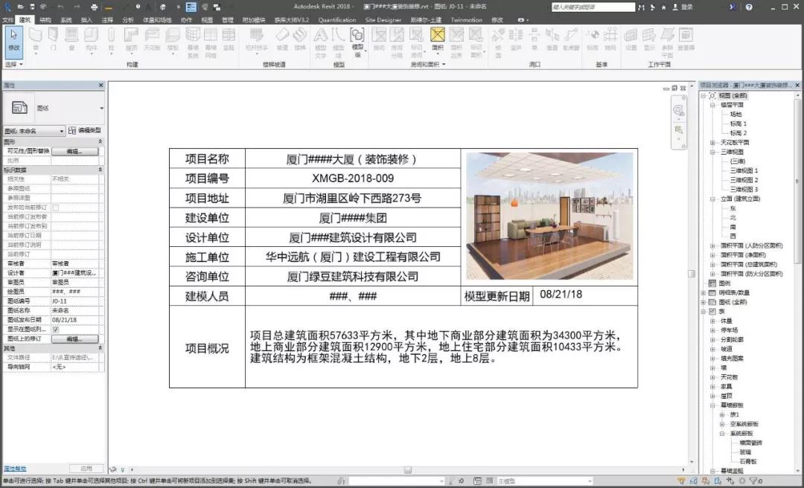The image size is (804, 488).
Task: Click the Stair (楼梯) tool icon
Action: [x=300, y=36]
